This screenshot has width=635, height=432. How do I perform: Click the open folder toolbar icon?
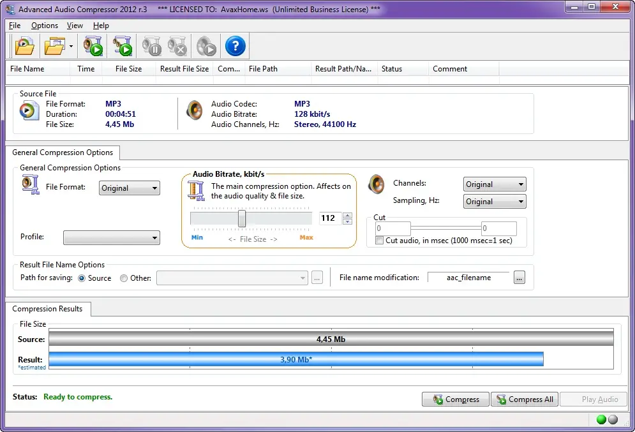click(x=55, y=46)
